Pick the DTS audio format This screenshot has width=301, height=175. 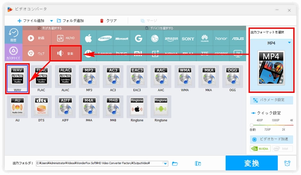41,107
